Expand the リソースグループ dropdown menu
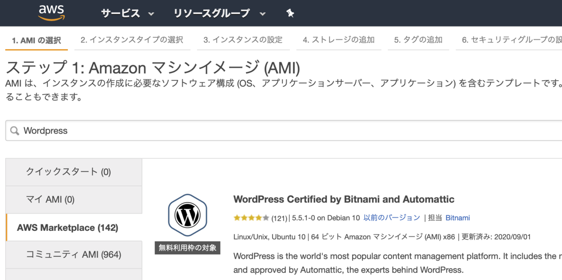This screenshot has height=280, width=562. 220,14
